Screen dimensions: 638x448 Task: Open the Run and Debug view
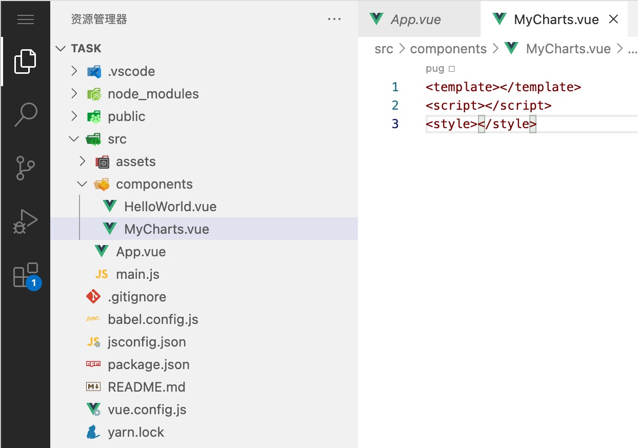click(25, 221)
